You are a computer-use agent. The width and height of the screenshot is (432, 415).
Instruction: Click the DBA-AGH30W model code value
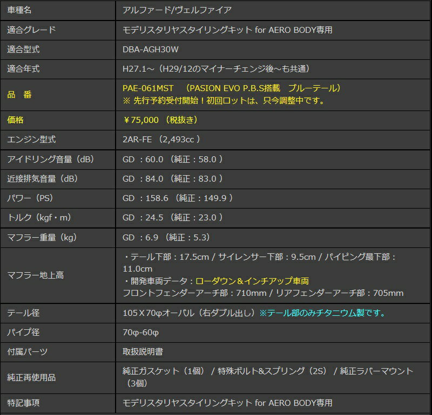click(x=150, y=49)
